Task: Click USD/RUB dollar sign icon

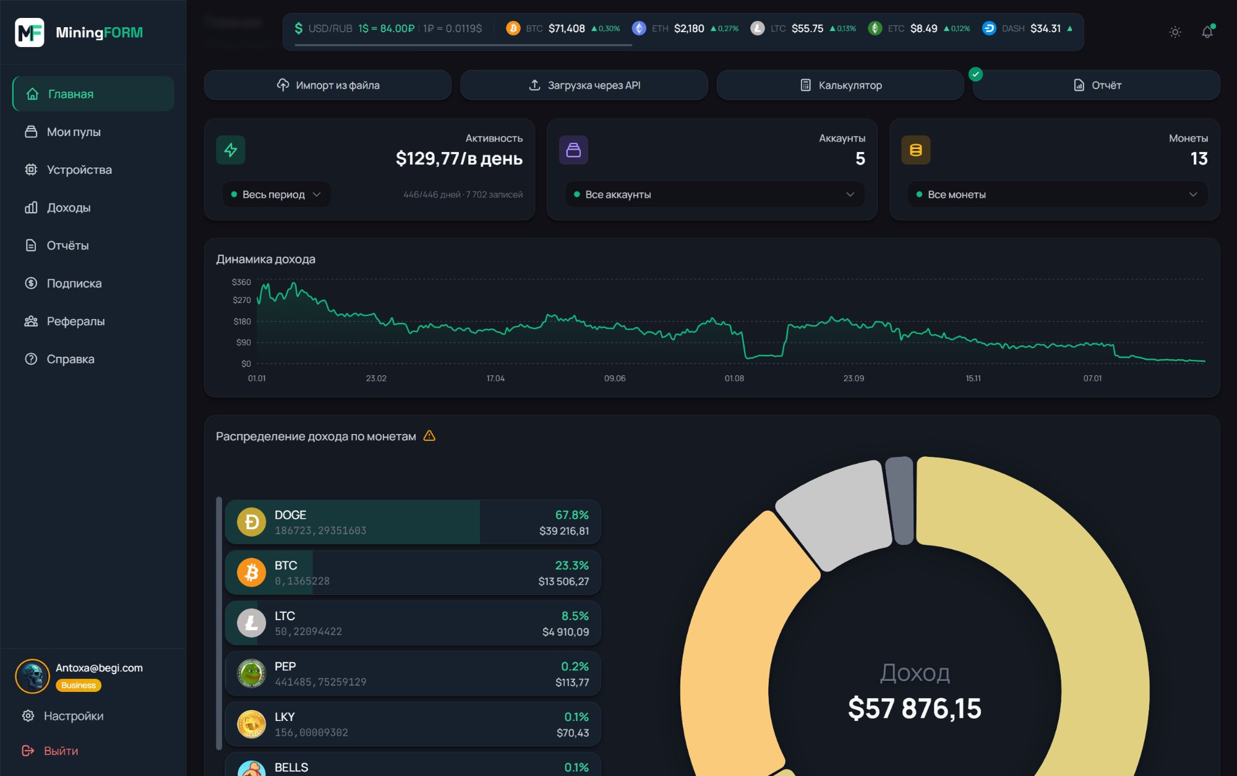Action: click(299, 28)
